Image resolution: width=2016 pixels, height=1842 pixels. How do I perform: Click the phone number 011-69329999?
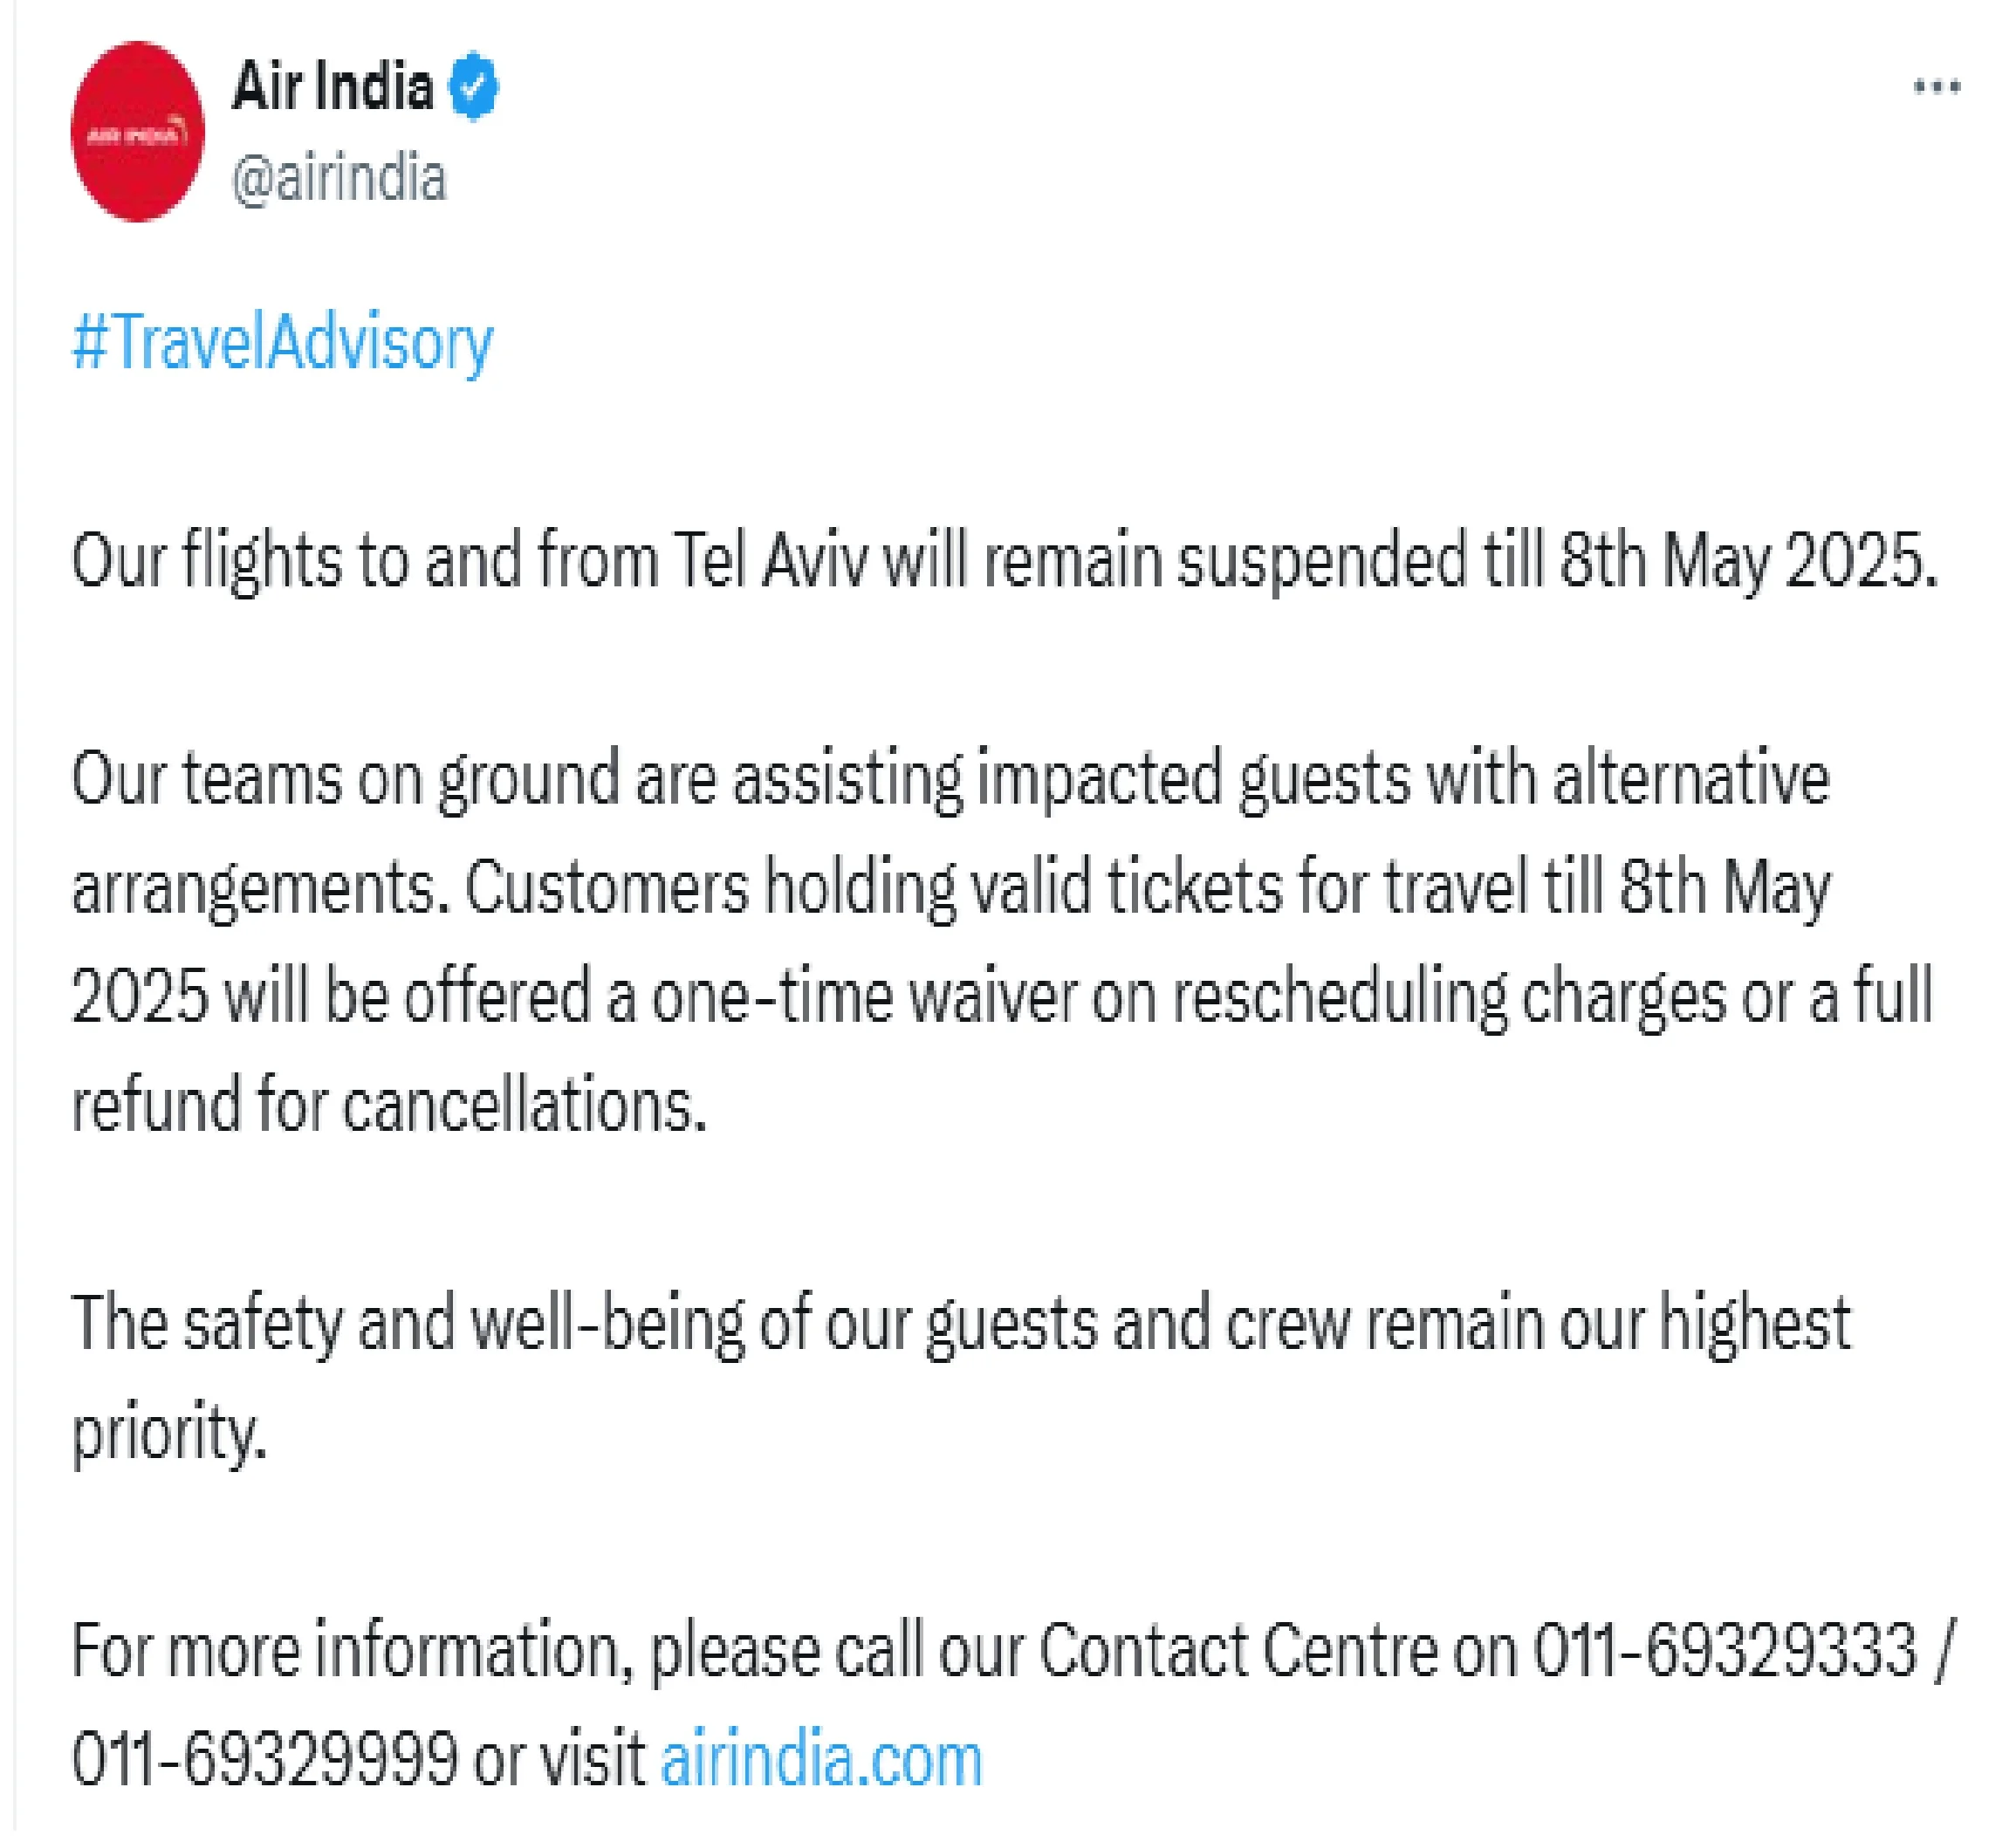click(x=265, y=1759)
